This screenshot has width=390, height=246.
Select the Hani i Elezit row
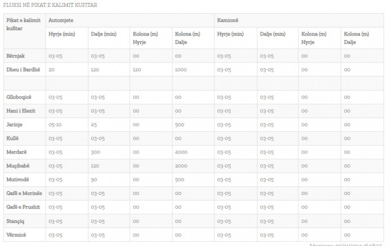(193, 111)
